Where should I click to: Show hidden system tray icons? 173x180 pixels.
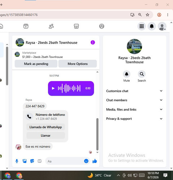click(x=118, y=175)
